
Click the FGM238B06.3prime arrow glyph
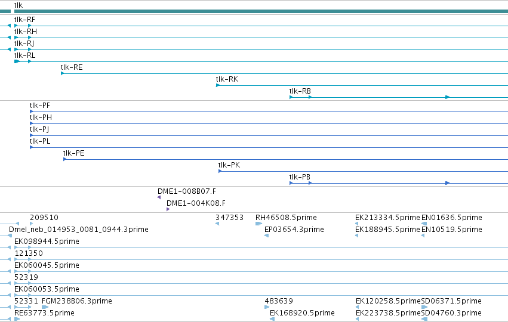45,307
